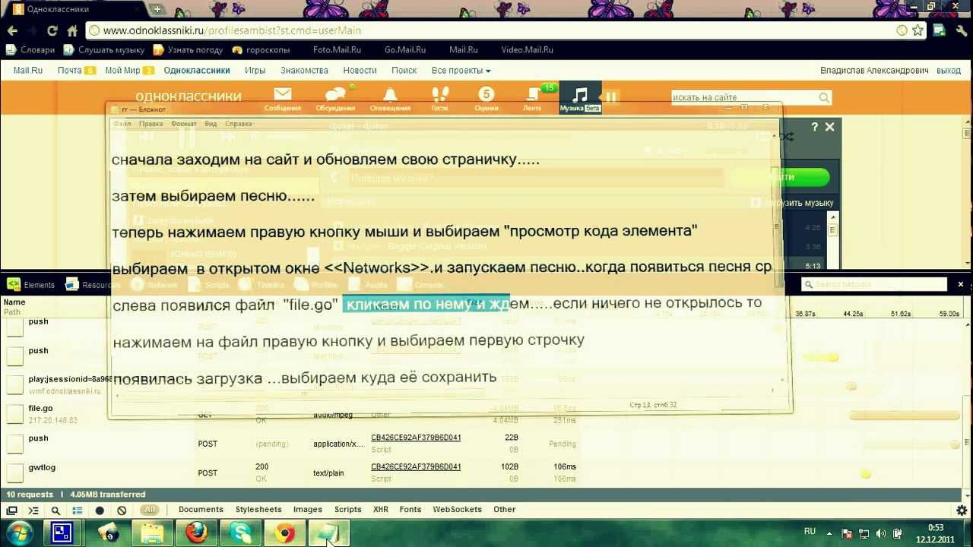
Task: Toggle shuffle in the music player
Action: [x=786, y=137]
